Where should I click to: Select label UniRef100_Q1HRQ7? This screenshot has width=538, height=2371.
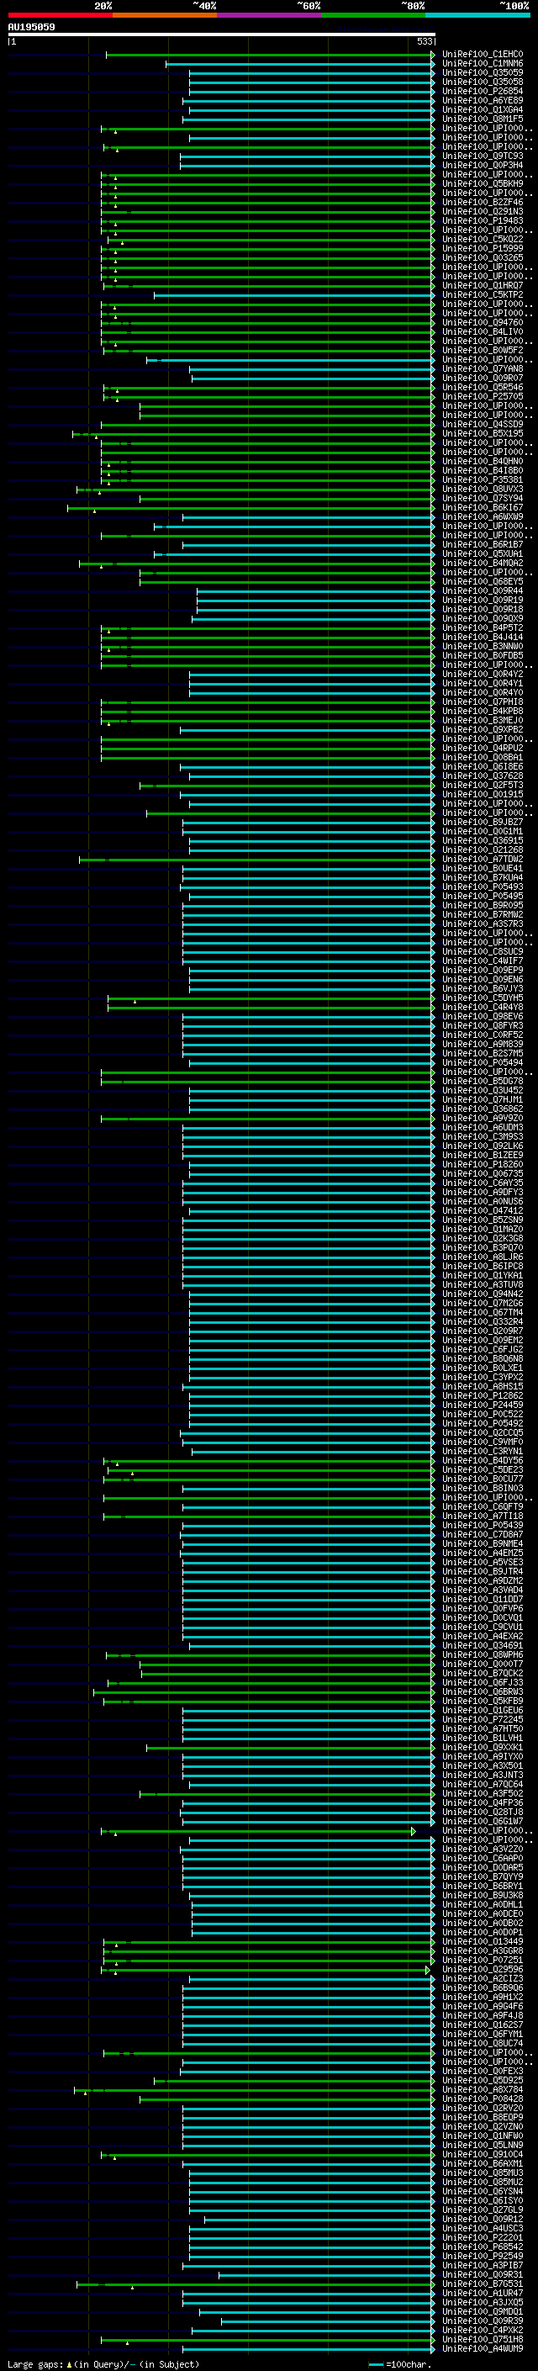(x=482, y=285)
